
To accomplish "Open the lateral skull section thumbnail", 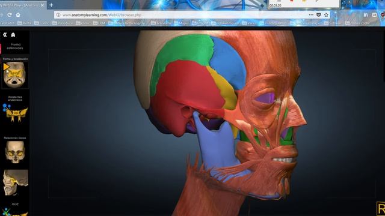I will 16,182.
